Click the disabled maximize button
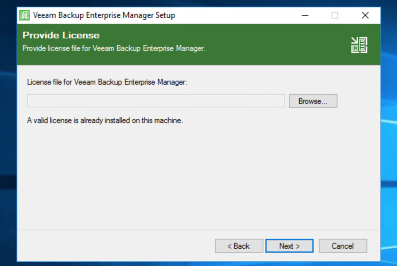This screenshot has width=397, height=266. 335,16
